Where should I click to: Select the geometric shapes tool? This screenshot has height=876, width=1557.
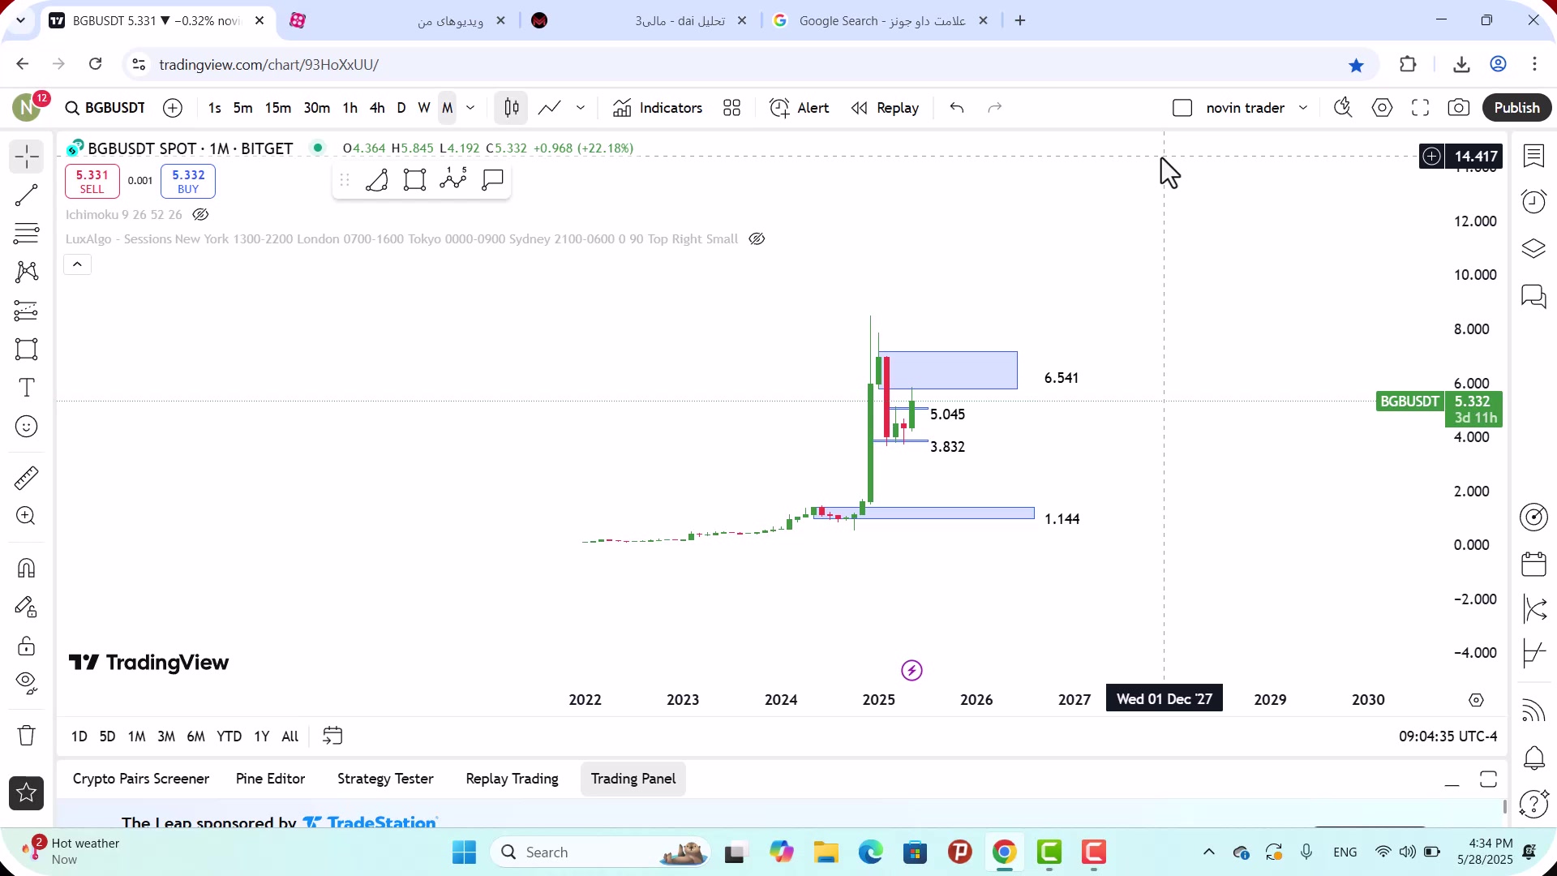pos(27,350)
